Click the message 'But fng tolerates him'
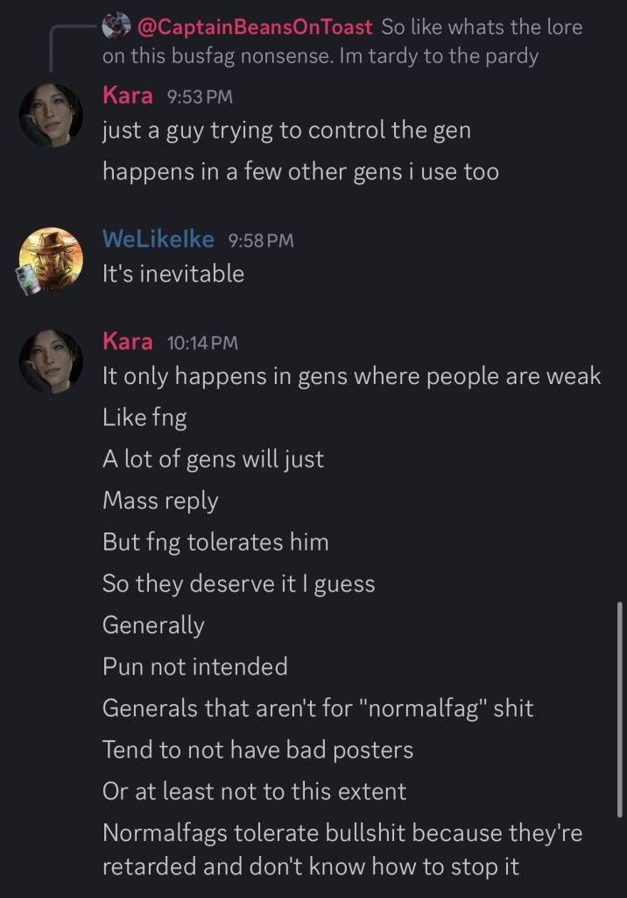This screenshot has height=898, width=627. (215, 542)
